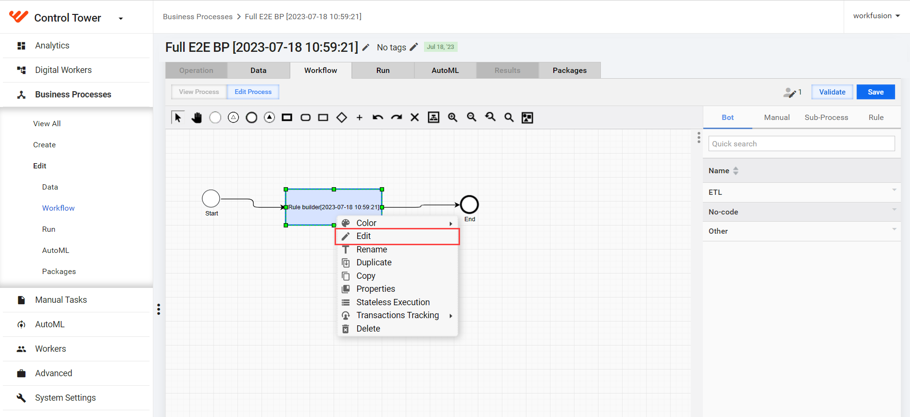Choose Rename from the context menu
910x417 pixels.
point(398,250)
